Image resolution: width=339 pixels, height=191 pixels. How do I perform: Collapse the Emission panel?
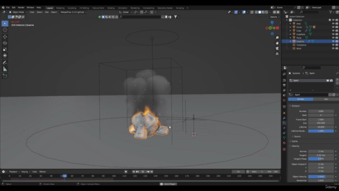[296, 106]
